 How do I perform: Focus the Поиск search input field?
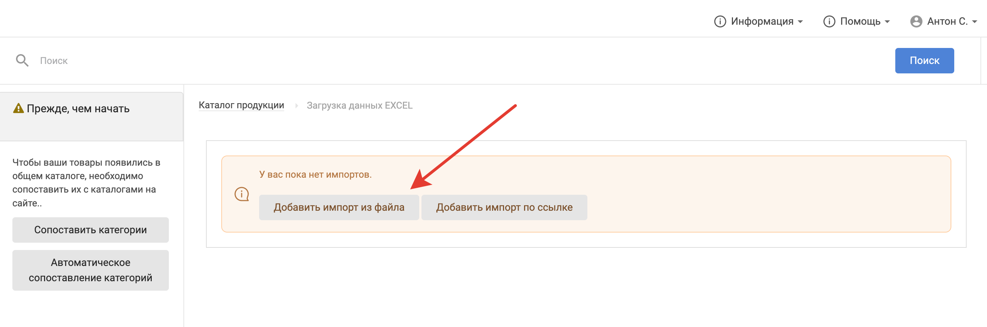(460, 60)
